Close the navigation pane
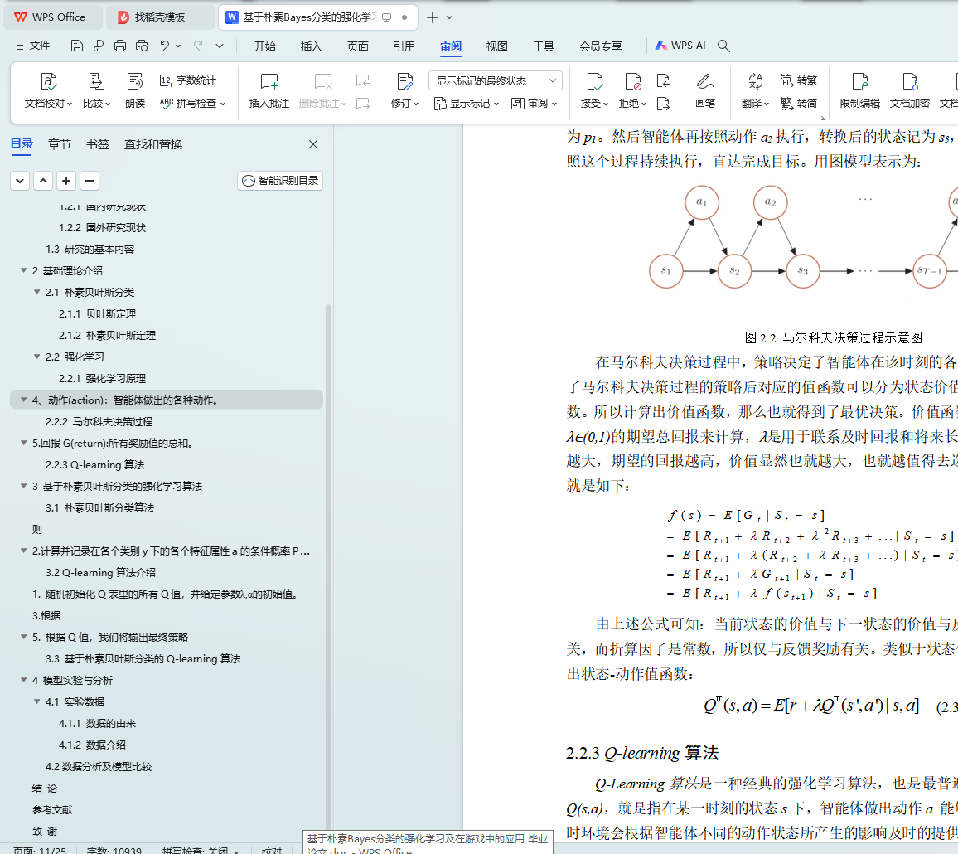The height and width of the screenshot is (854, 958). point(313,144)
